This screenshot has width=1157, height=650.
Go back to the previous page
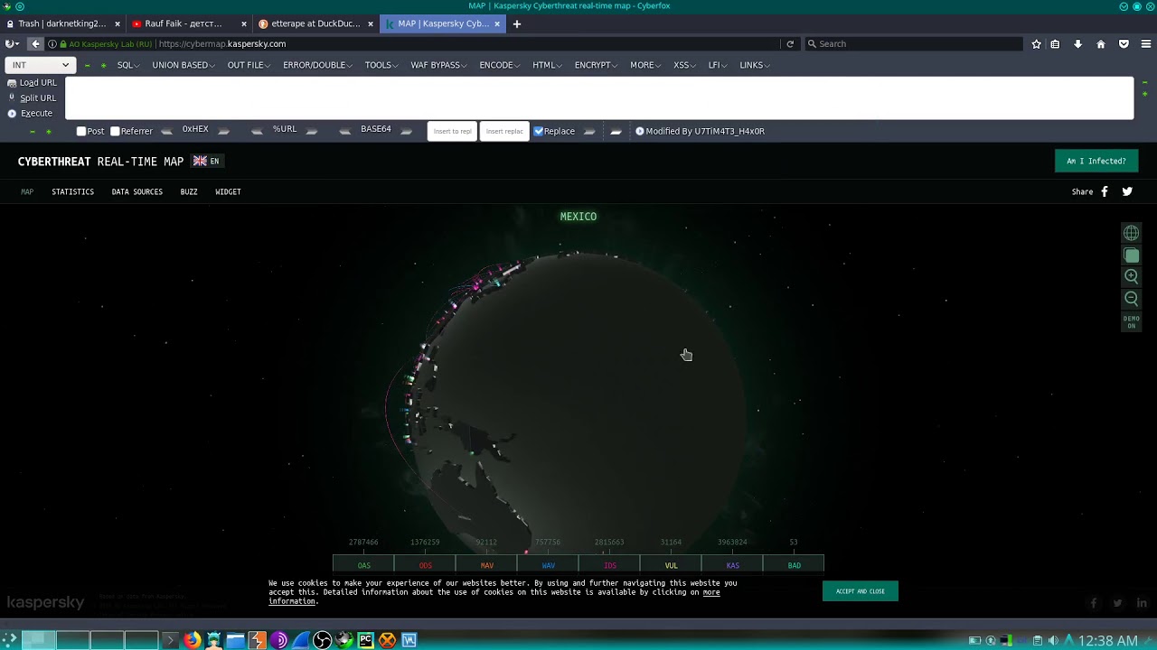(x=35, y=43)
